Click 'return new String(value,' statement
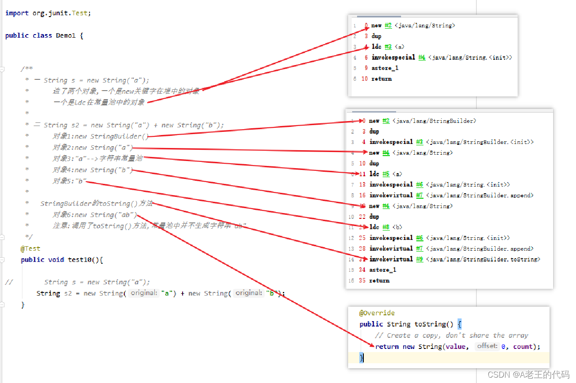 pos(423,347)
